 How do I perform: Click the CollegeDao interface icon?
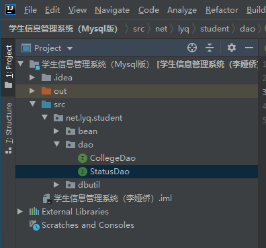83,158
